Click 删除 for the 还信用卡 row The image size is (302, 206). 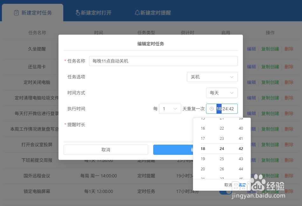289,67
